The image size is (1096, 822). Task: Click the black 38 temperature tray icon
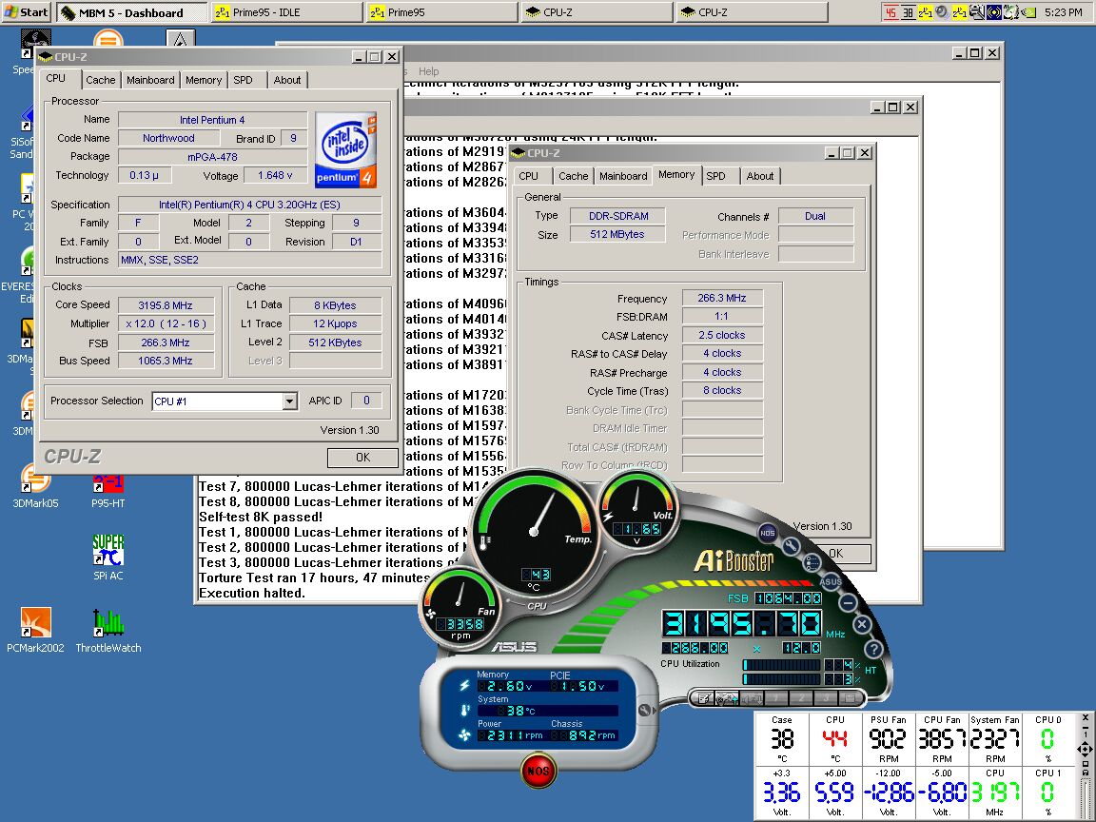click(x=908, y=11)
